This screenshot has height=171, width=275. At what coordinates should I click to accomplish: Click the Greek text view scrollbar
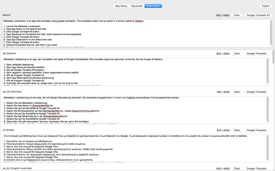[268, 148]
